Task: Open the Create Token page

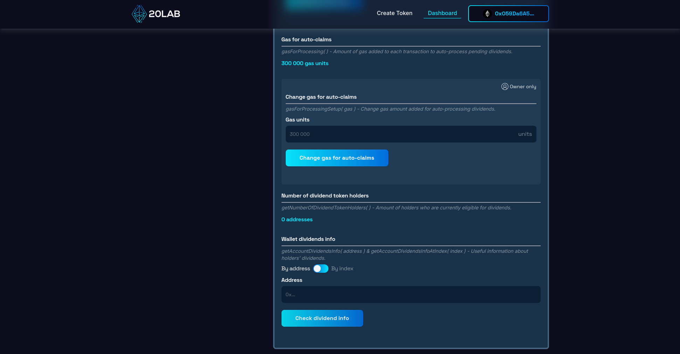Action: point(395,13)
